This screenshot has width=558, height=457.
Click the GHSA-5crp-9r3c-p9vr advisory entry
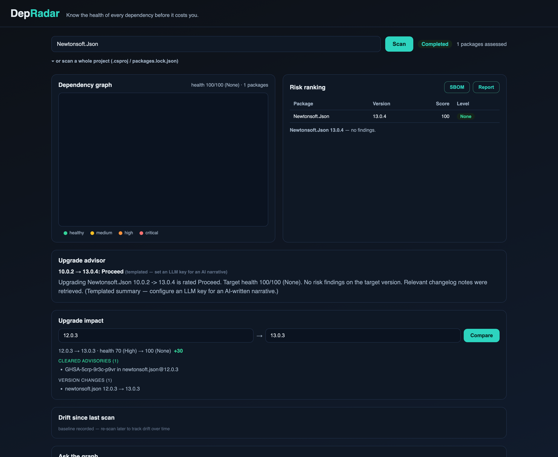[122, 369]
